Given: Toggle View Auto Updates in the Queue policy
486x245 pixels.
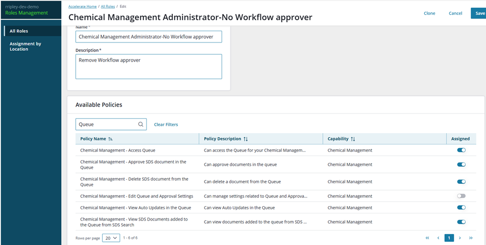Looking at the screenshot, I should [461, 208].
